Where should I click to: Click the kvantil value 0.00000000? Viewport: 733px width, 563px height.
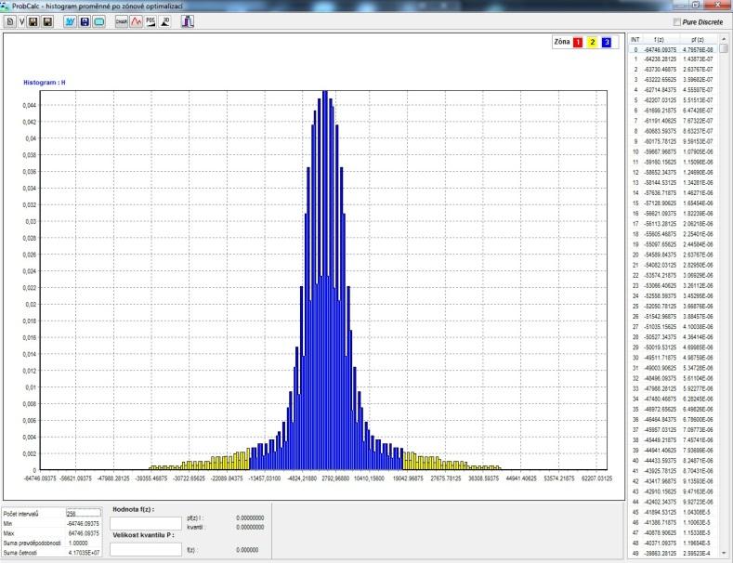250,527
